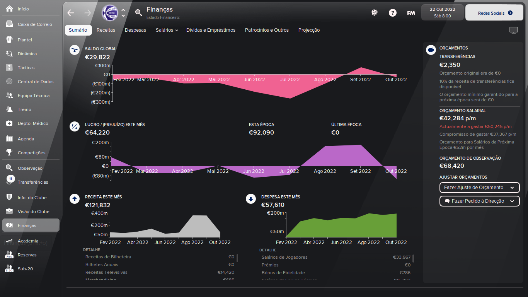The height and width of the screenshot is (297, 528).
Task: Expand the Salários dropdown tab
Action: pos(167,30)
